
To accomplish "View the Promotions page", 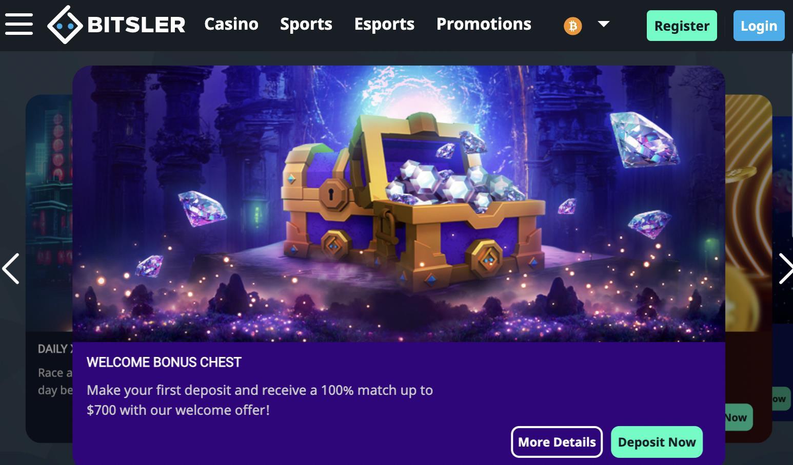I will (484, 24).
